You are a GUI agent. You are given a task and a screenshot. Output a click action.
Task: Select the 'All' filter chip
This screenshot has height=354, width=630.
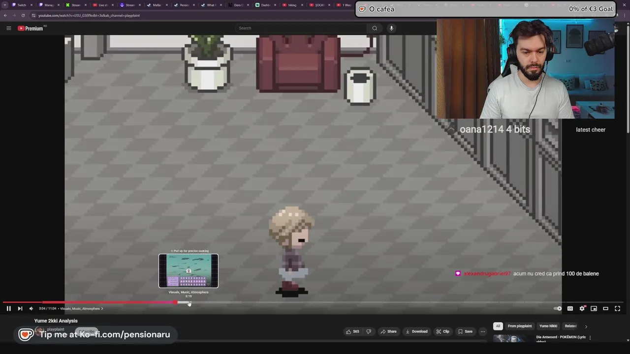[x=498, y=326]
